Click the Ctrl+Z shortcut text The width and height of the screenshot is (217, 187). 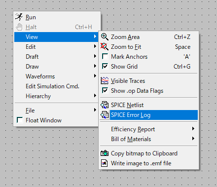[182, 37]
